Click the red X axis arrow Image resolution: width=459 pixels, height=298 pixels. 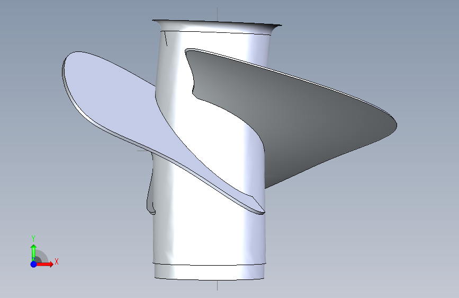click(45, 264)
